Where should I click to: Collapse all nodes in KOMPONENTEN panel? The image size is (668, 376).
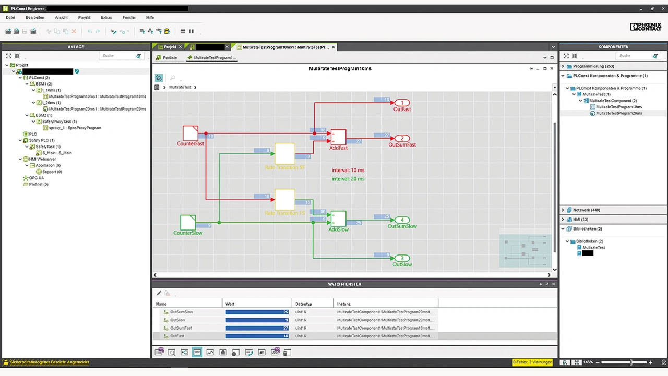click(x=574, y=56)
